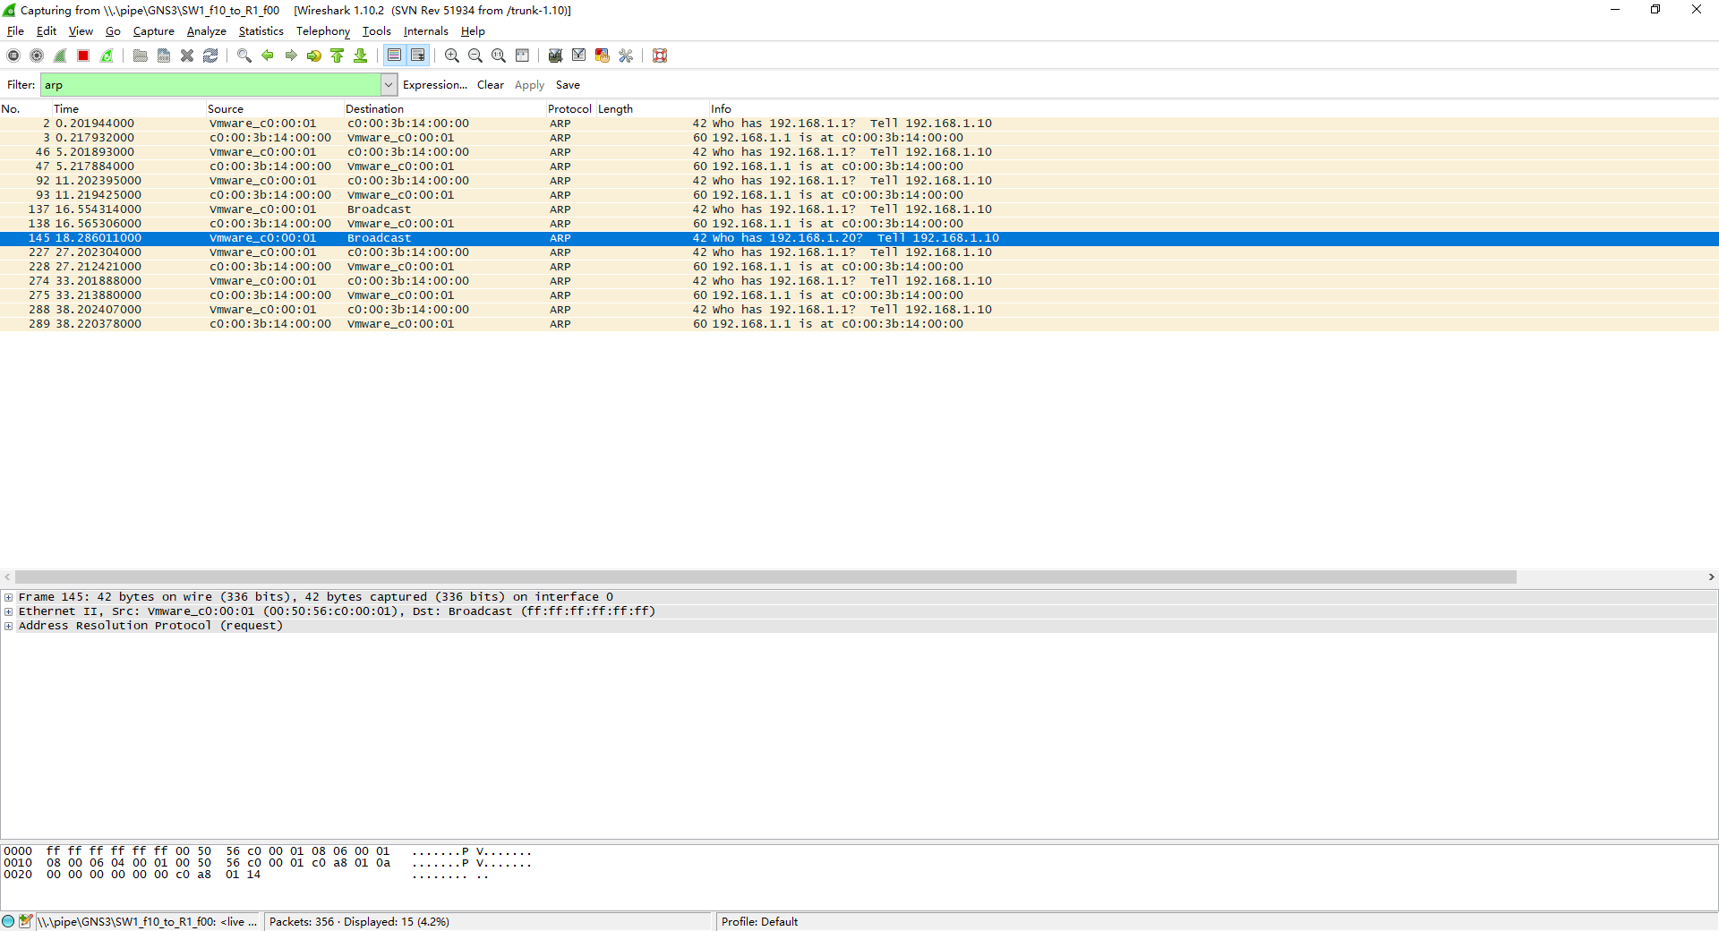Expand the Frame 145 details tree

[9, 597]
